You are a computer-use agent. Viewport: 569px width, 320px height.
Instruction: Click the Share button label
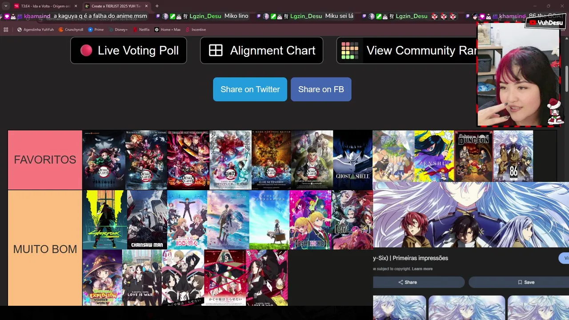(x=411, y=282)
